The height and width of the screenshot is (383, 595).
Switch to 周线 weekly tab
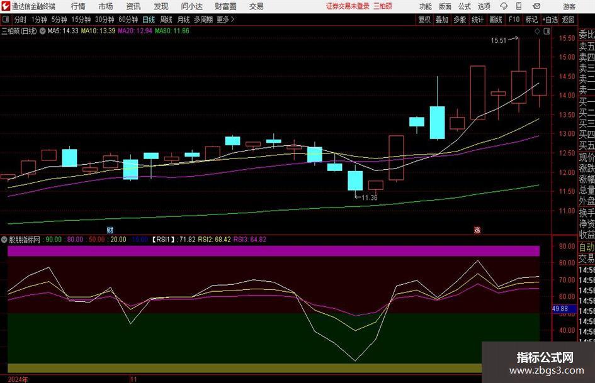(166, 19)
